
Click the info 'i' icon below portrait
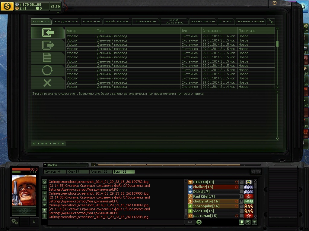(x=34, y=221)
